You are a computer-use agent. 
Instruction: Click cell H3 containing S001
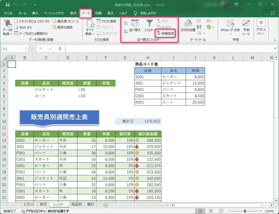[x=147, y=77]
